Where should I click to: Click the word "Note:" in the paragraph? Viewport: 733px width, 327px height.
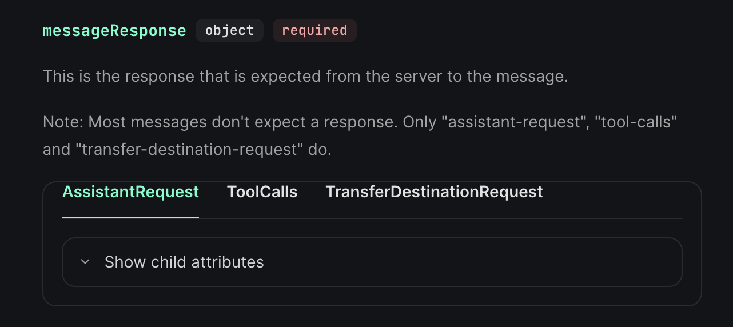(63, 122)
